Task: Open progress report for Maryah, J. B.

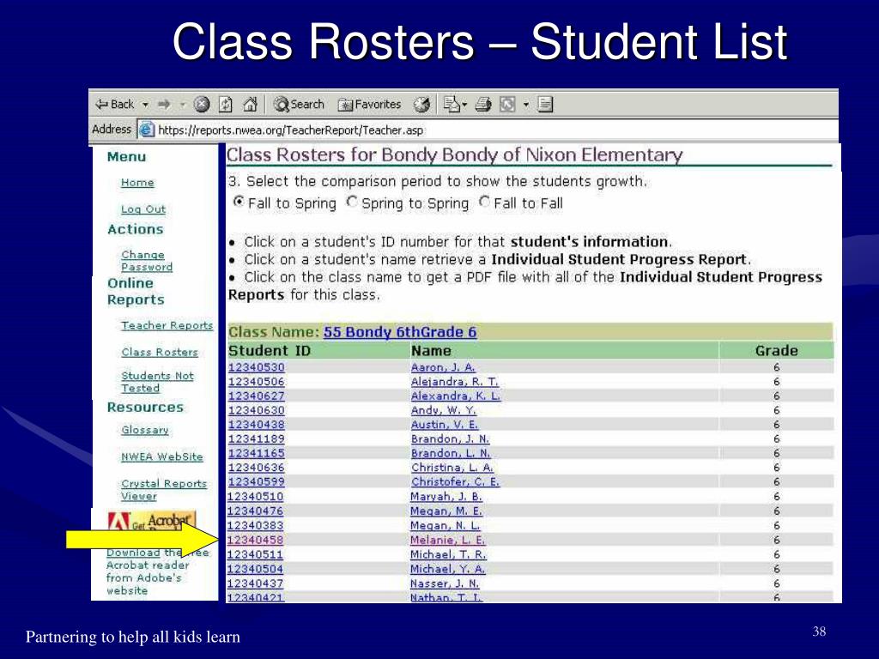Action: [446, 497]
